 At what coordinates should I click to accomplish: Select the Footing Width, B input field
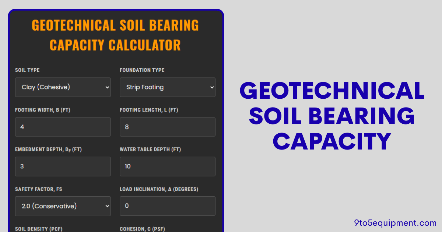(x=63, y=127)
